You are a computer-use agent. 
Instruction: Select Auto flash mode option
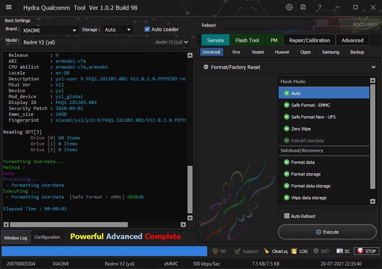point(324,93)
